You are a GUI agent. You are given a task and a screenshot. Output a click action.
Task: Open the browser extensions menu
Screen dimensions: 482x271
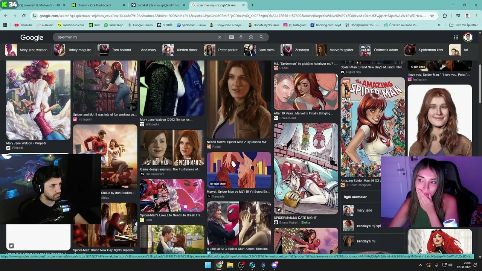(445, 16)
